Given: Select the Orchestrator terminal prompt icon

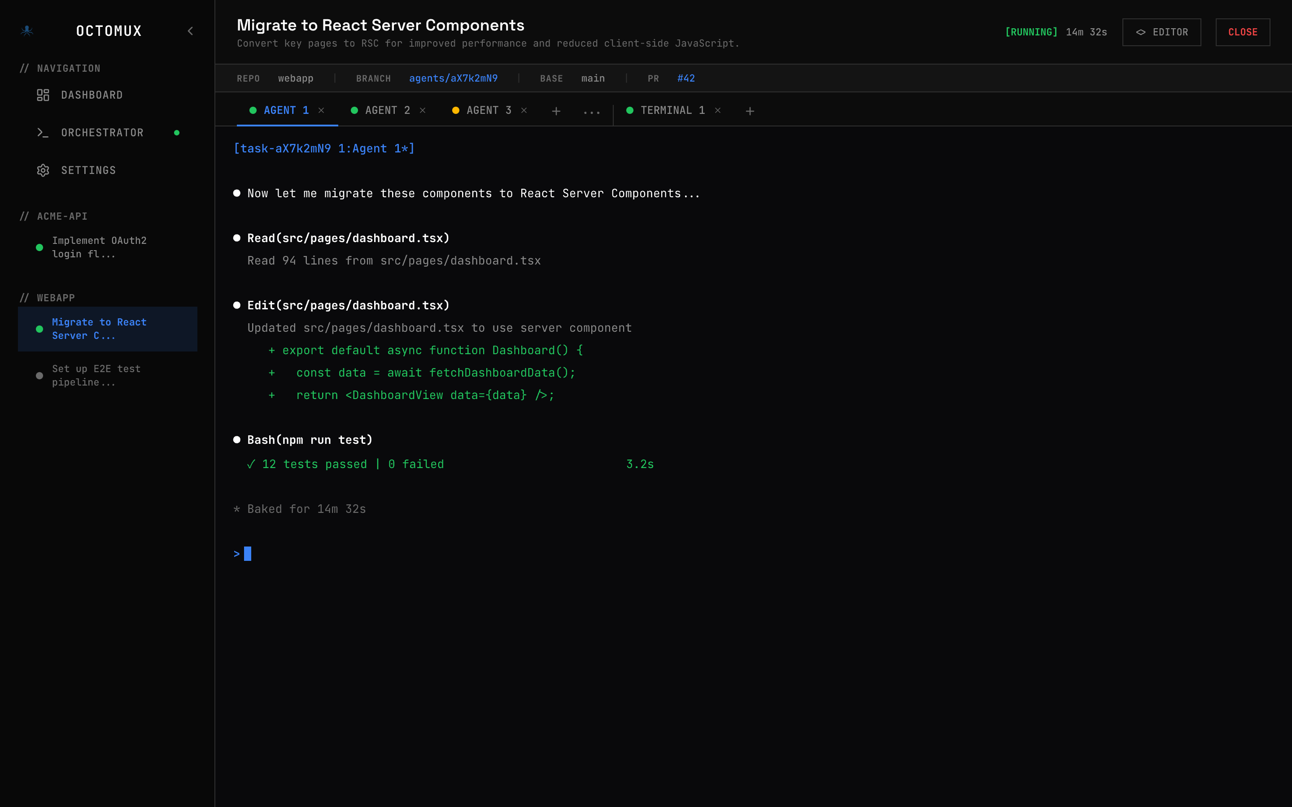Looking at the screenshot, I should (x=44, y=132).
